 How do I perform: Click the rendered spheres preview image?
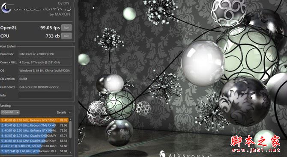[x=182, y=78]
